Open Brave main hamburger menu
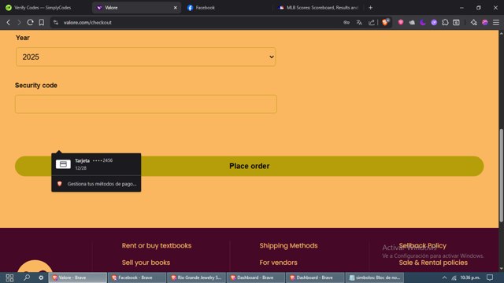 tap(496, 22)
